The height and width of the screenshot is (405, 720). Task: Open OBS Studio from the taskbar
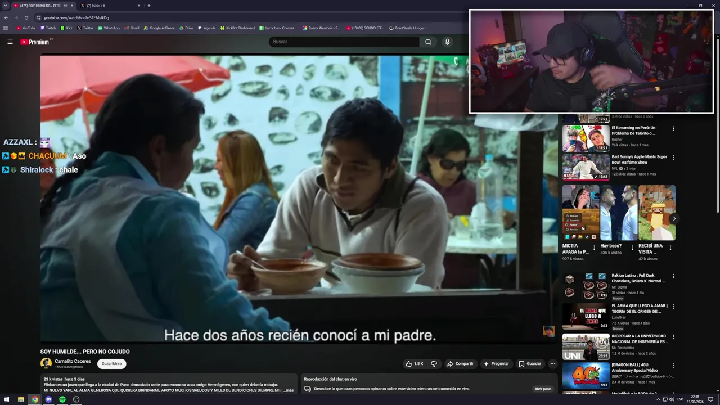click(x=76, y=399)
